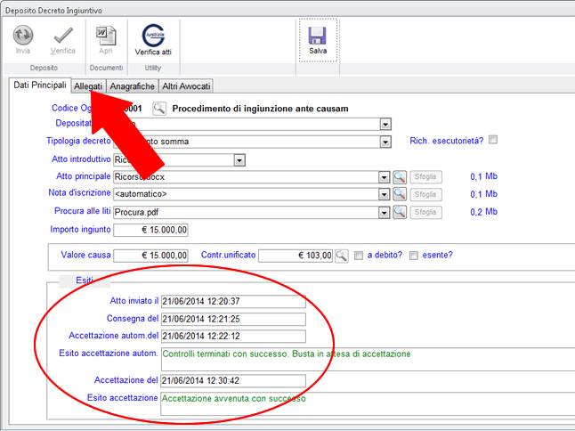Expand Tipologia decreto dropdown
The width and height of the screenshot is (575, 431).
tap(385, 142)
